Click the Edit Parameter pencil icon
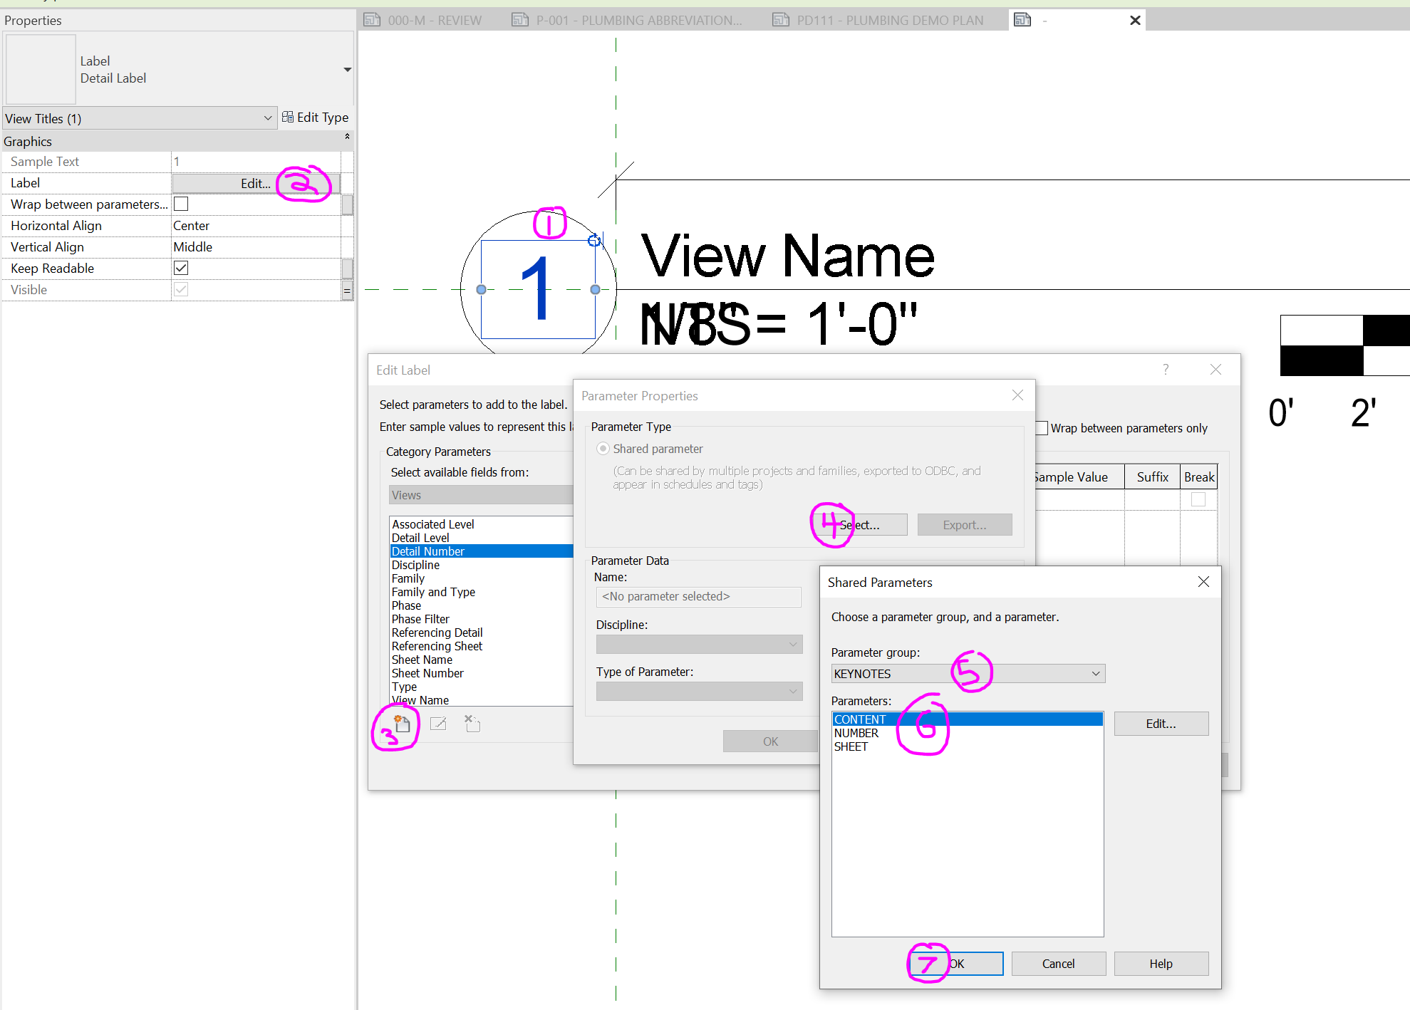This screenshot has height=1010, width=1410. [x=438, y=724]
